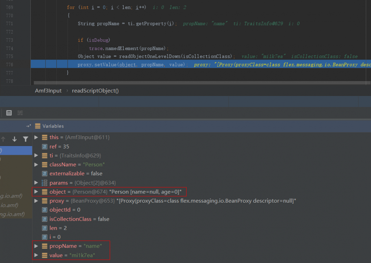Click the trace.namedElement code line
This screenshot has width=371, height=263.
pos(129,49)
